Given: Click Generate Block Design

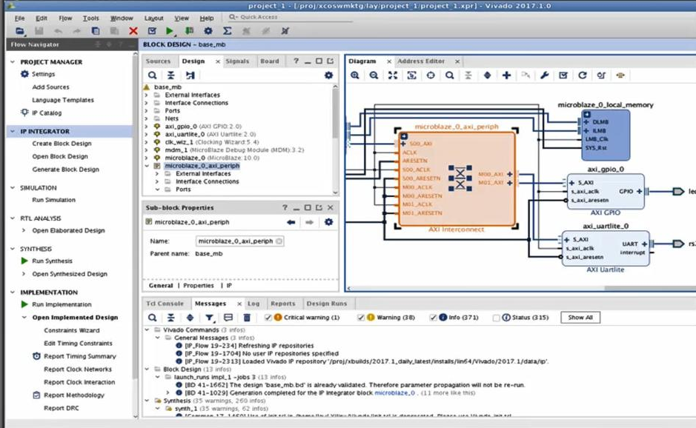Looking at the screenshot, I should 66,170.
